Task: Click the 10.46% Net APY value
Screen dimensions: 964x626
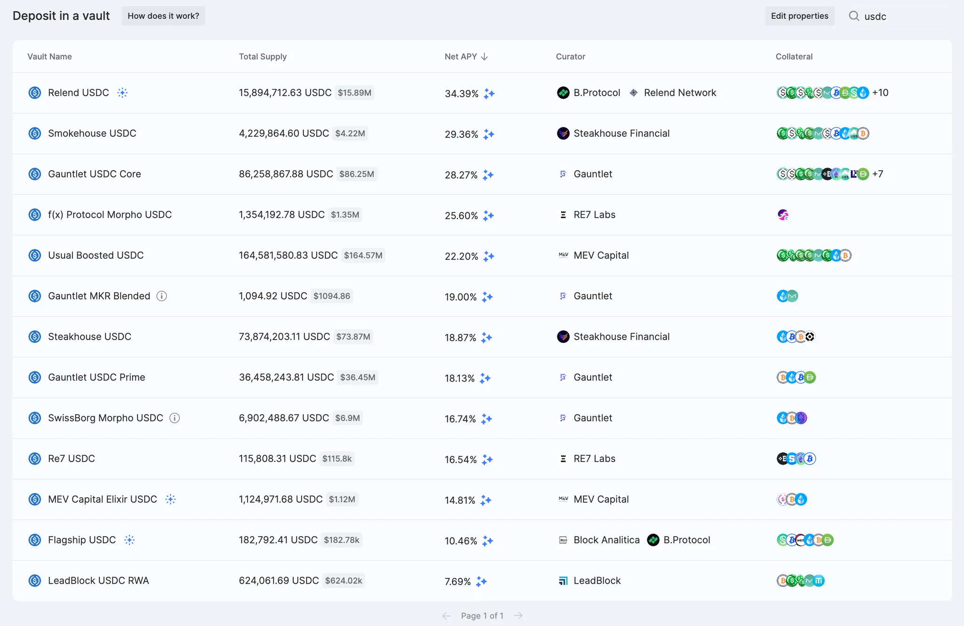Action: pyautogui.click(x=461, y=541)
